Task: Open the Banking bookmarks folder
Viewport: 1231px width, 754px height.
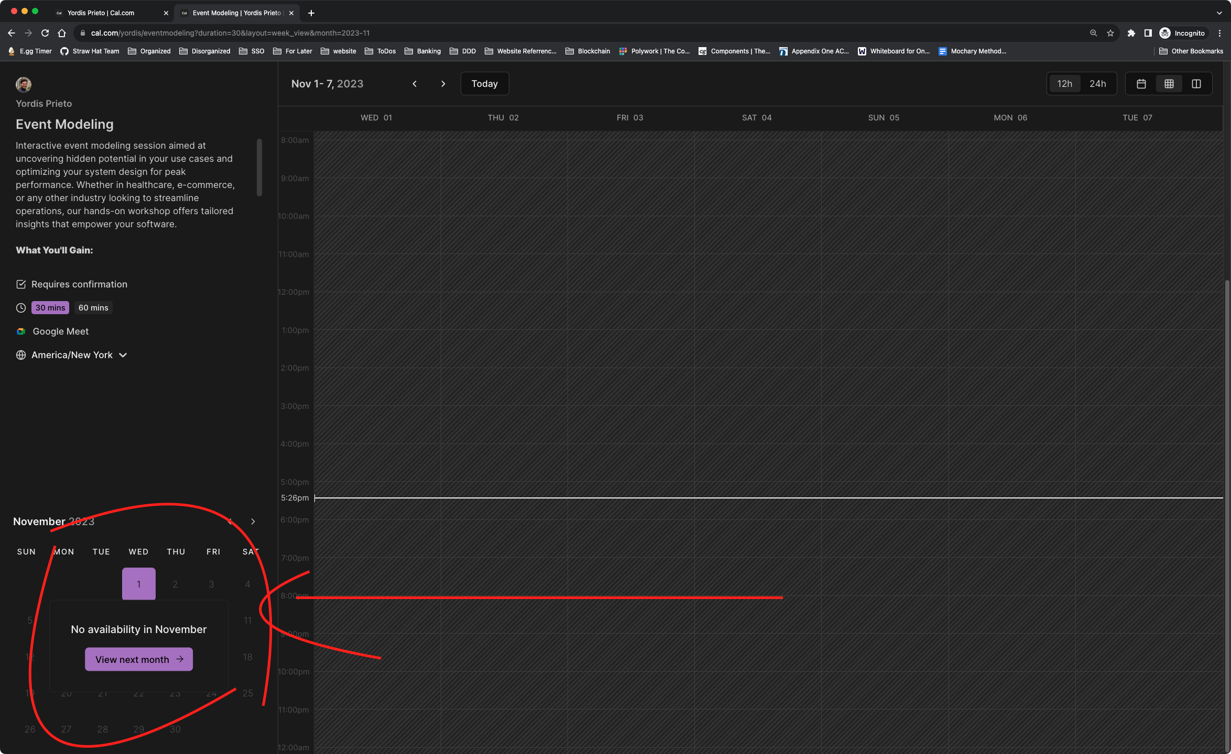Action: coord(423,51)
